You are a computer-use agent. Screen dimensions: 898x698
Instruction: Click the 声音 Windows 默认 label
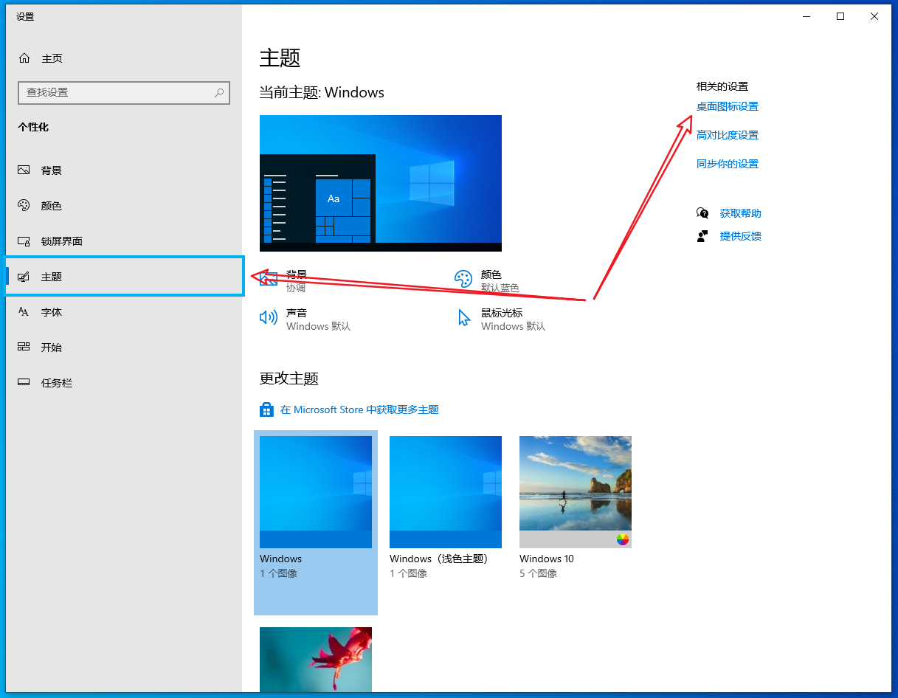[x=319, y=319]
